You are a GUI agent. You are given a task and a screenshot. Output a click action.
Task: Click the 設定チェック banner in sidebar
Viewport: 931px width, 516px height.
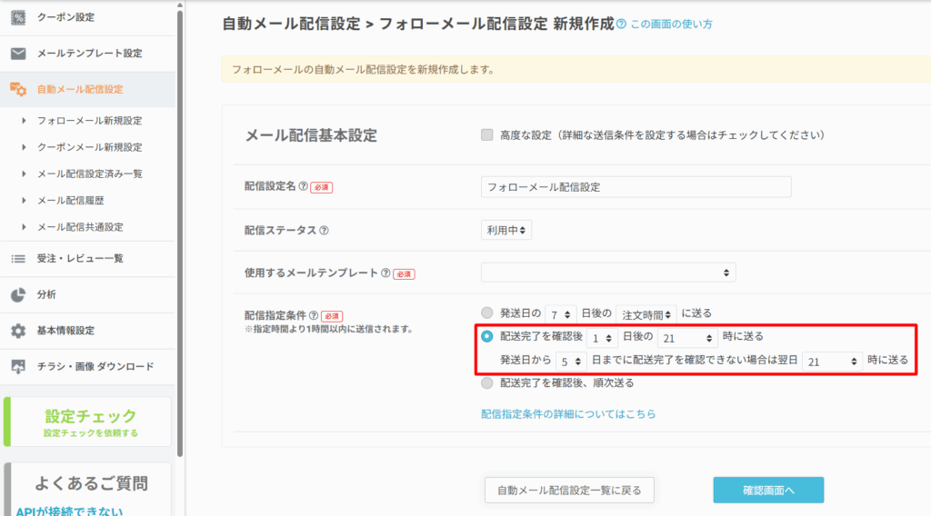[x=90, y=422]
